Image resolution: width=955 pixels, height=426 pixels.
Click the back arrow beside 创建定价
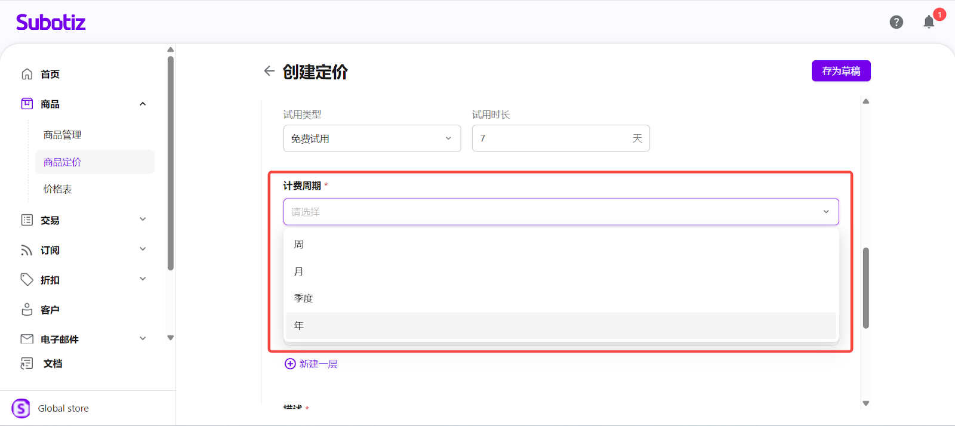269,71
